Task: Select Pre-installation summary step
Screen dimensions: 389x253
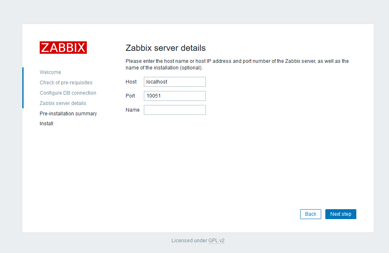Action: coord(68,114)
